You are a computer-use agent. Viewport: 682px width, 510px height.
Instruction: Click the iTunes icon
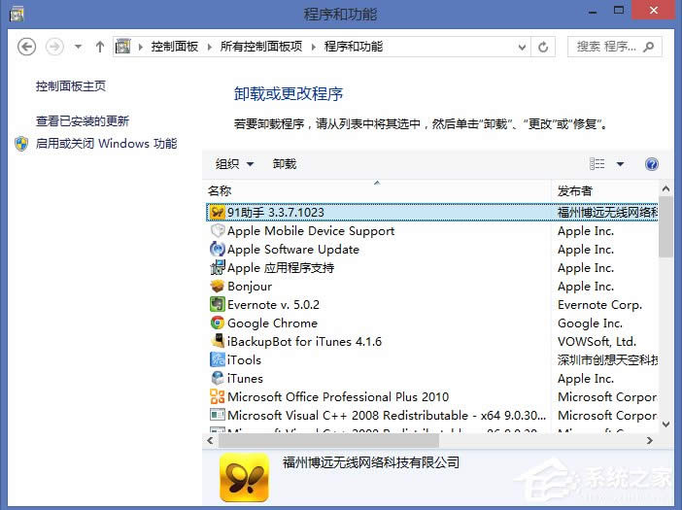[217, 378]
